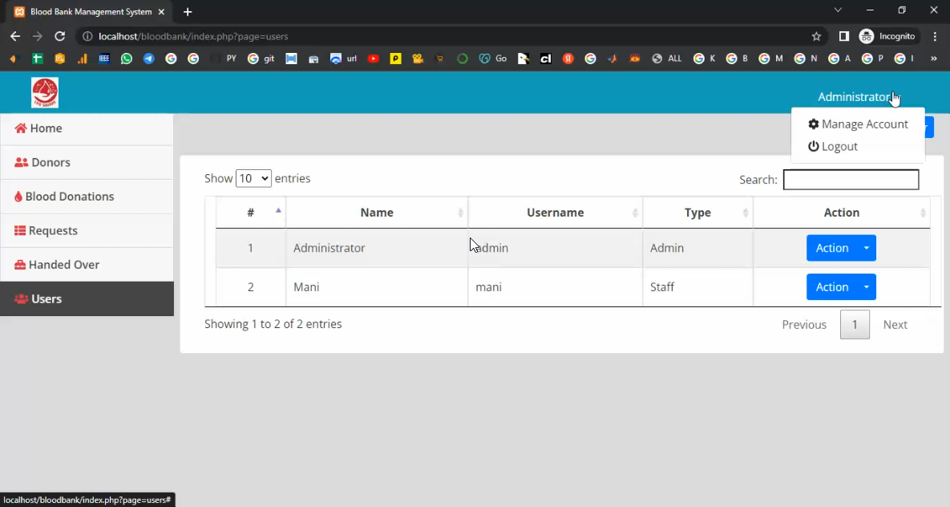Click the toolbox icon beside Handed Over
Image resolution: width=950 pixels, height=507 pixels.
(20, 265)
